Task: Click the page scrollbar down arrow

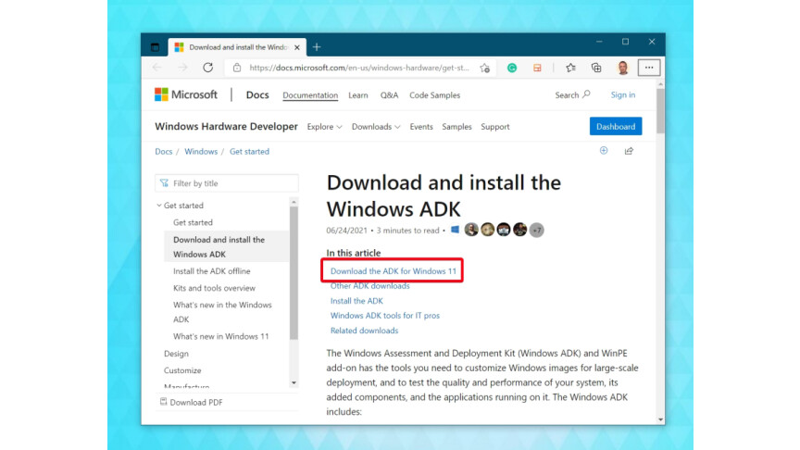Action: (x=661, y=419)
